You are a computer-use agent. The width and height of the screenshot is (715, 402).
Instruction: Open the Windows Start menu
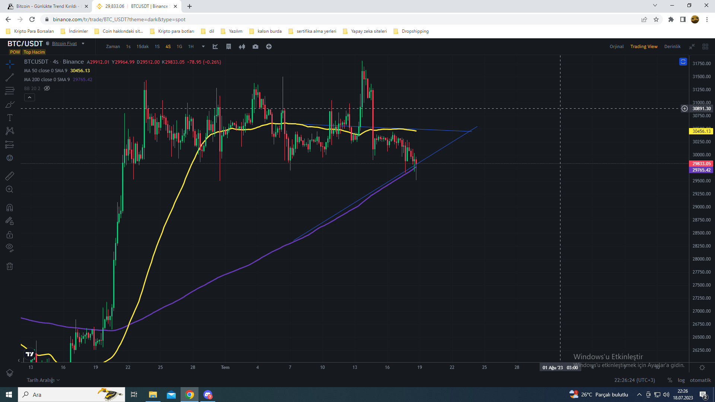(x=9, y=395)
